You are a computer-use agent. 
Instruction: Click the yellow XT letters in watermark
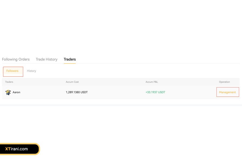tap(8, 149)
